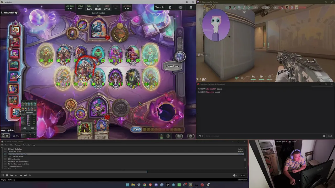
Task: Pause playback in the music player
Action: coord(3,175)
